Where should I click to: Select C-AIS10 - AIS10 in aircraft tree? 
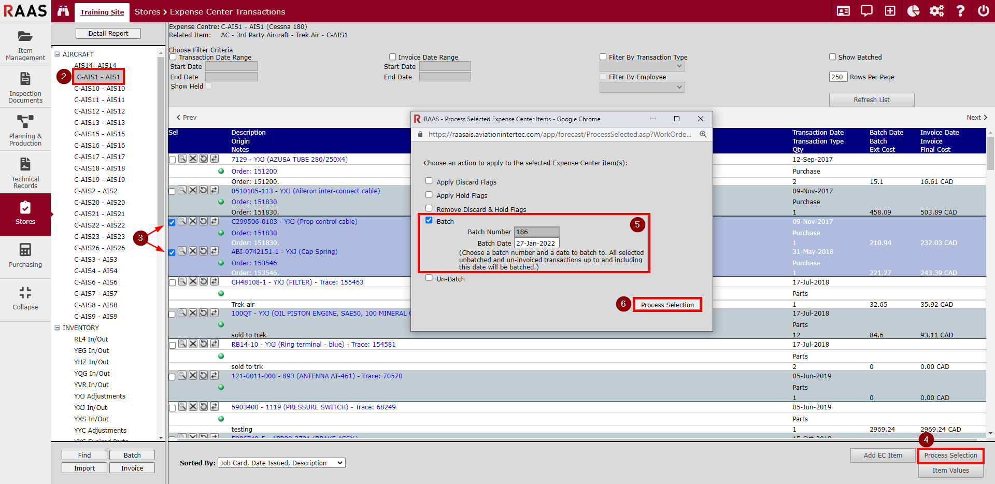point(99,89)
